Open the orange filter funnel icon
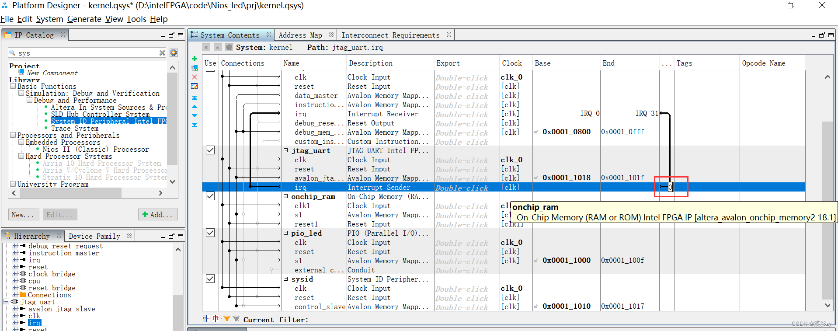This screenshot has height=331, width=838. [x=226, y=319]
